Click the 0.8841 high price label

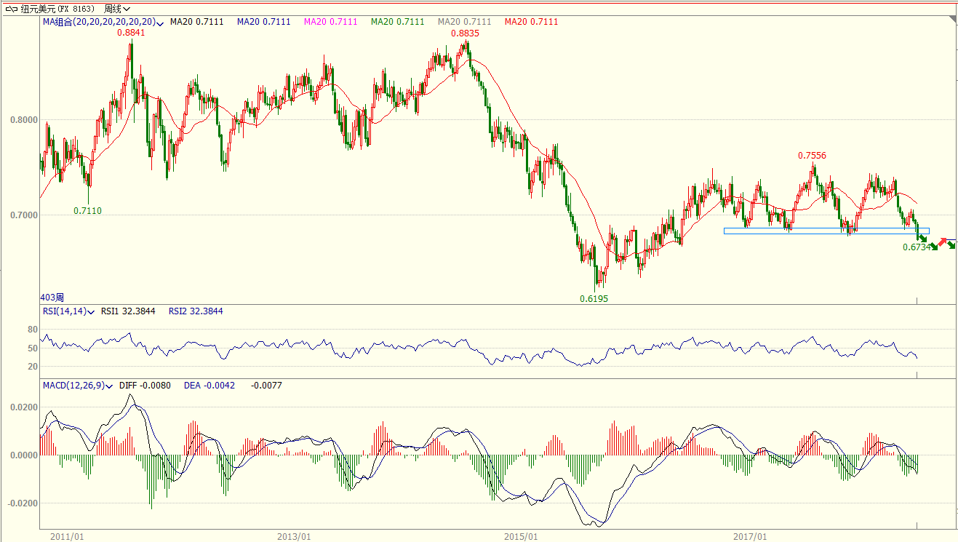131,33
